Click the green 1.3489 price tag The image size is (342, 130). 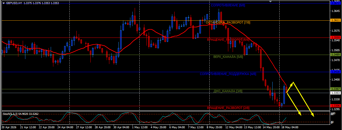pos(336,54)
